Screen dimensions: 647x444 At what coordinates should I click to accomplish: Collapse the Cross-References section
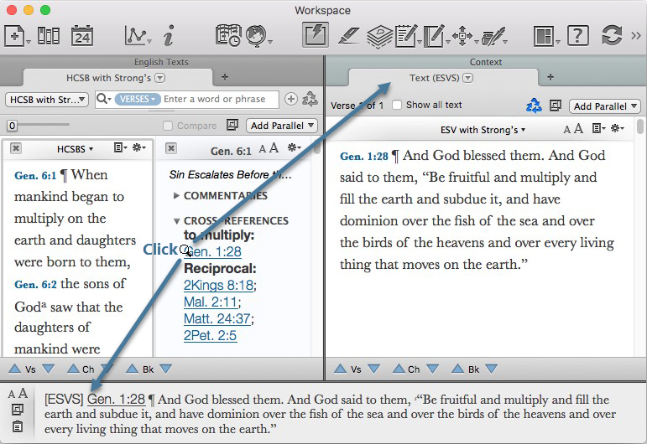pos(177,221)
